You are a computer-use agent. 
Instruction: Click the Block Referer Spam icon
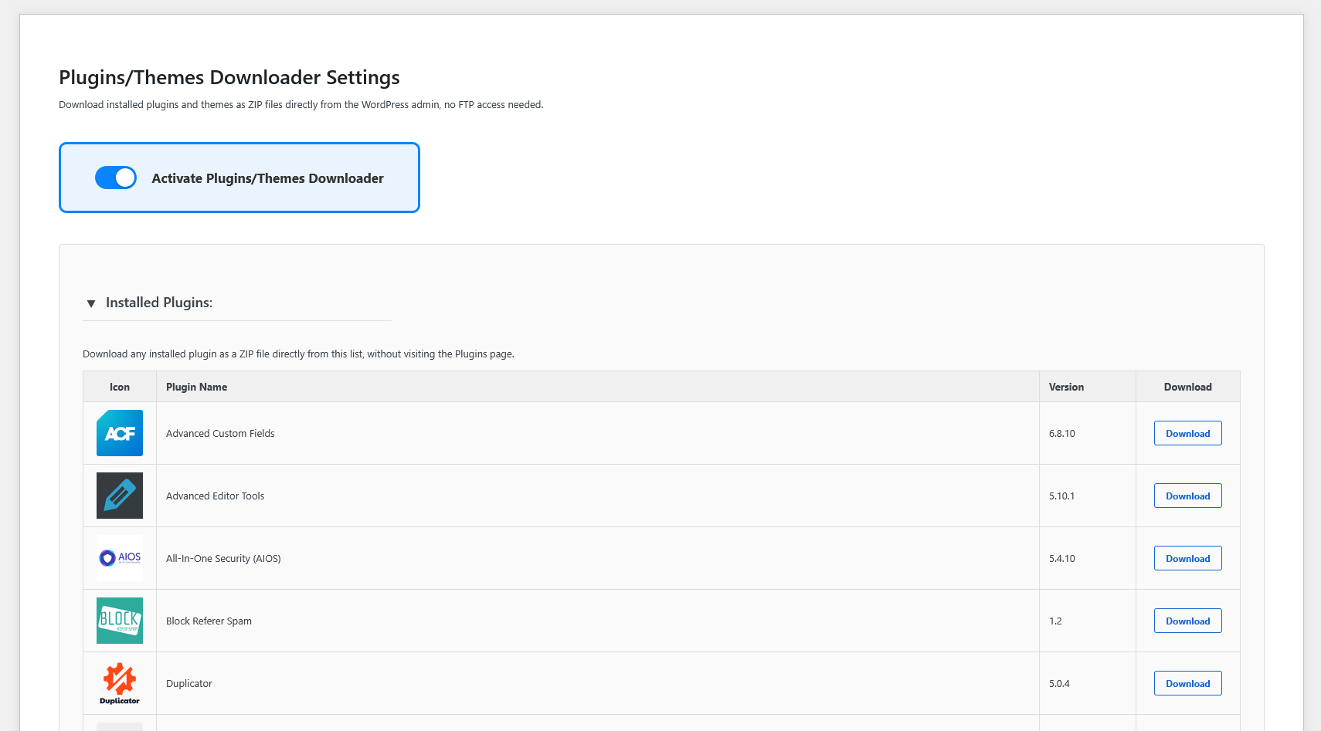120,621
